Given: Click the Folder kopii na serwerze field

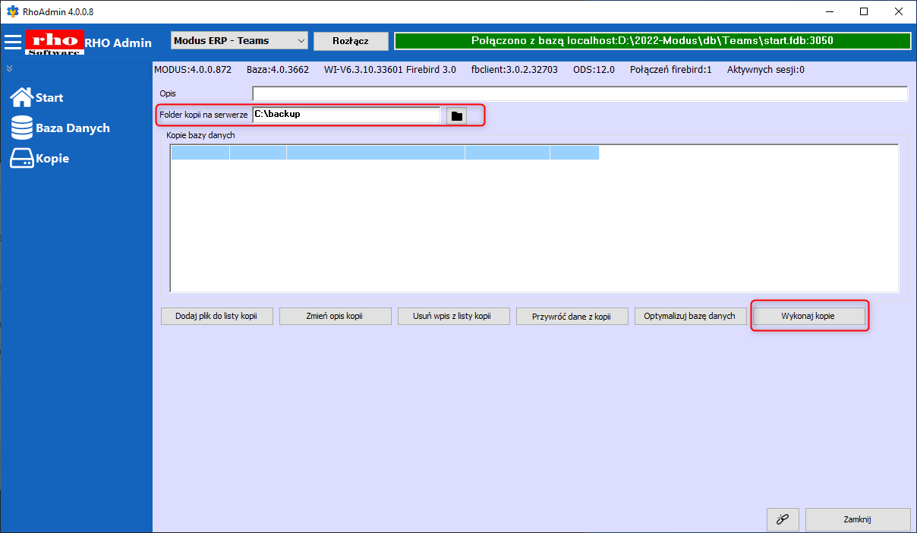Looking at the screenshot, I should pyautogui.click(x=345, y=115).
